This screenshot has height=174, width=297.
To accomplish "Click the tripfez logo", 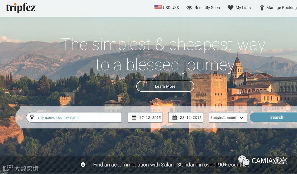I will point(21,8).
